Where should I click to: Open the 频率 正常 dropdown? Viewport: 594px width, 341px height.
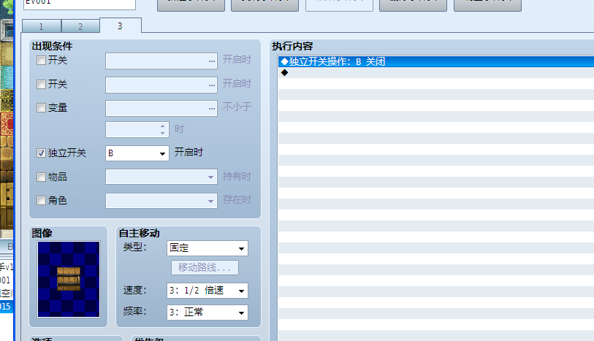pyautogui.click(x=207, y=313)
